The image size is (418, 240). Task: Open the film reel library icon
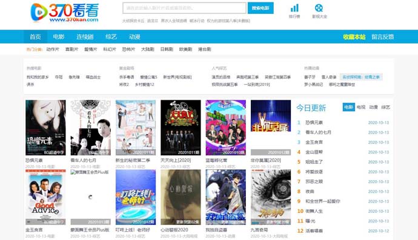[319, 8]
